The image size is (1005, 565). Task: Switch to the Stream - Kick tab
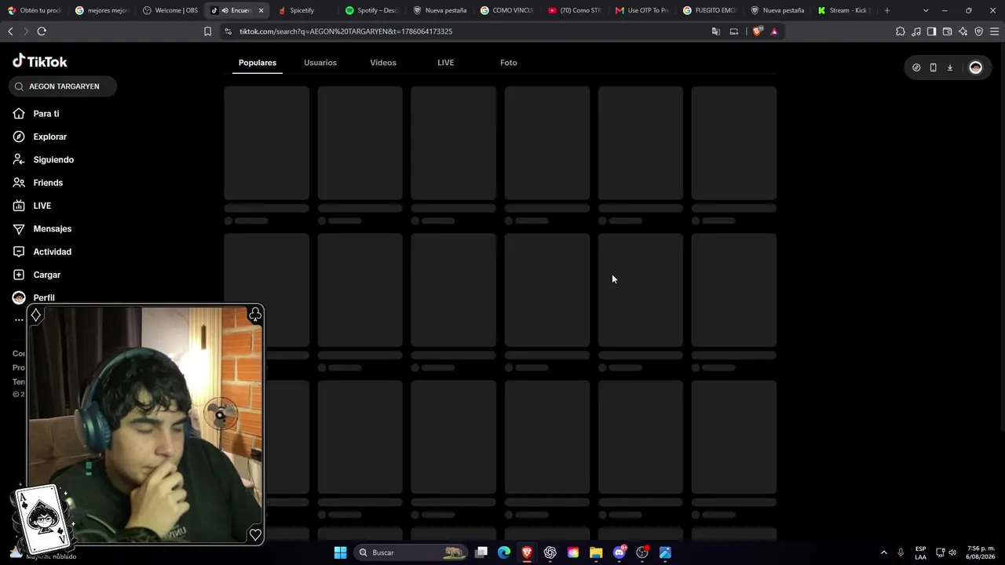pos(845,10)
